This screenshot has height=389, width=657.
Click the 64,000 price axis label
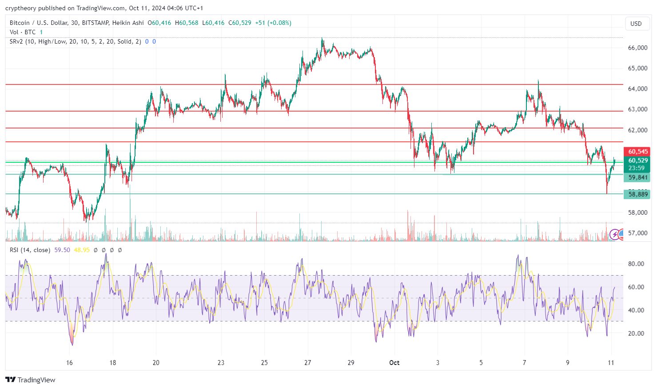tap(637, 89)
